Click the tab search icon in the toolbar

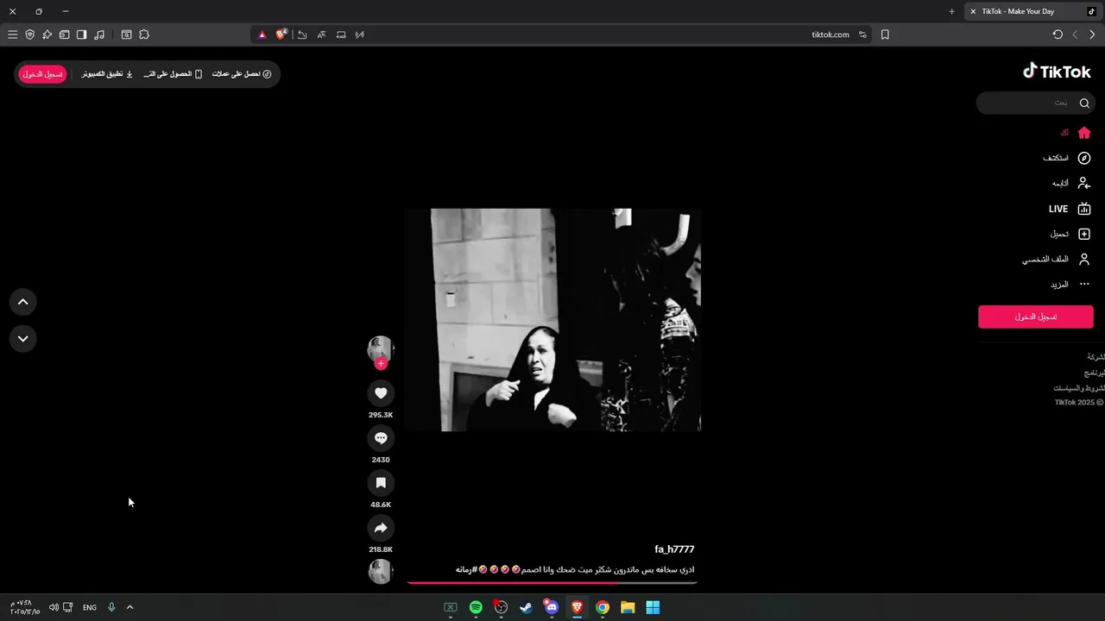(126, 34)
